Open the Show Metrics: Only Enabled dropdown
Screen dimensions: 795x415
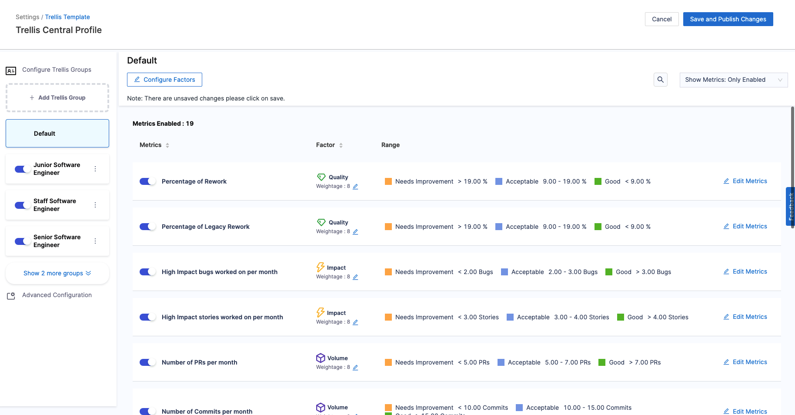pyautogui.click(x=733, y=80)
